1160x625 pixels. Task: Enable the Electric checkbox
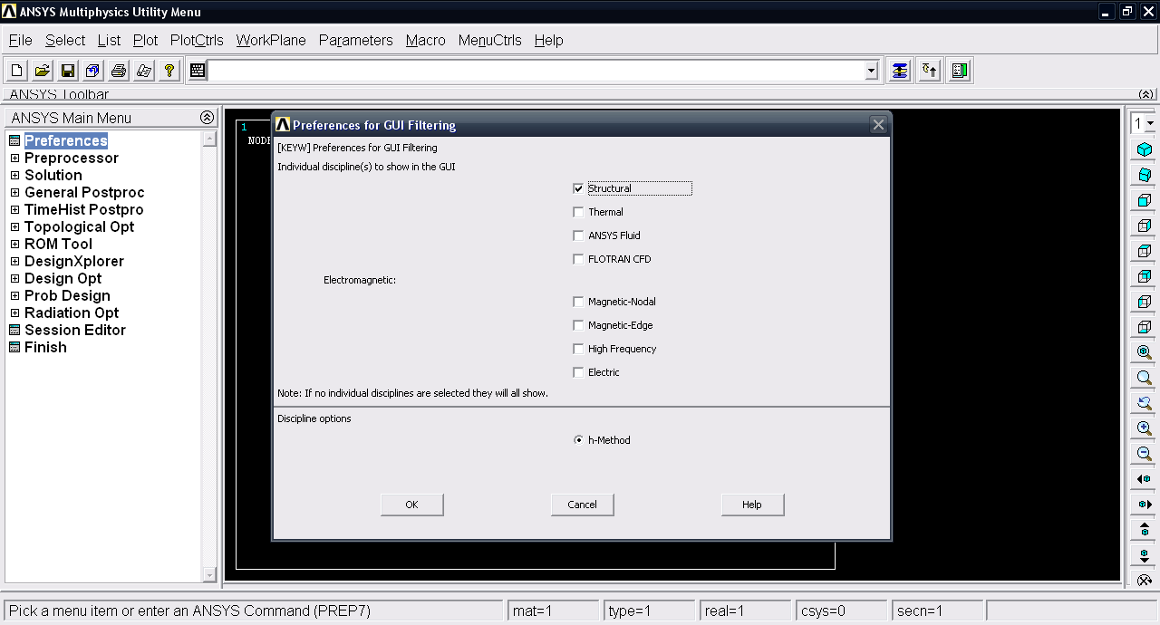(x=578, y=372)
